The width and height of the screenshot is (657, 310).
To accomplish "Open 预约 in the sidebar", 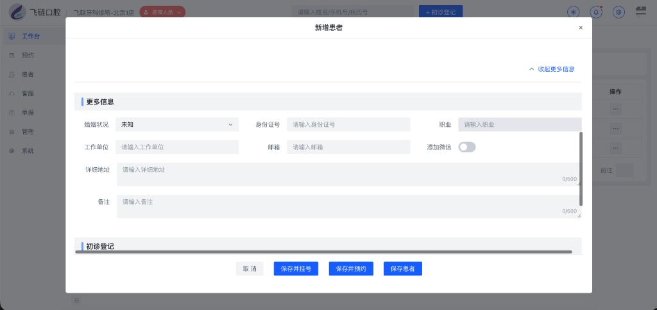I will pyautogui.click(x=28, y=55).
